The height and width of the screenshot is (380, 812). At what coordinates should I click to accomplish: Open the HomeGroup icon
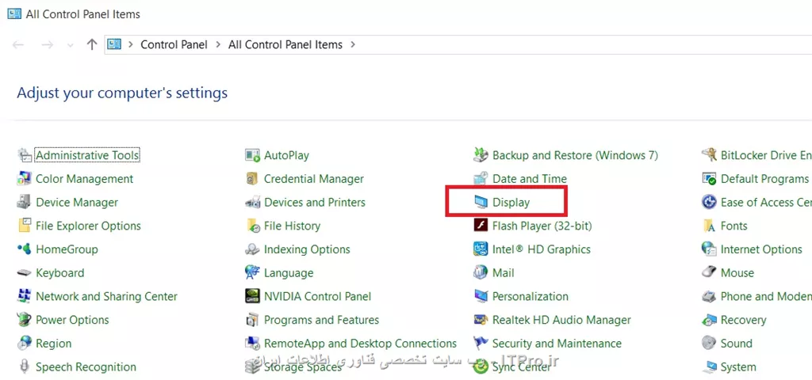[25, 249]
